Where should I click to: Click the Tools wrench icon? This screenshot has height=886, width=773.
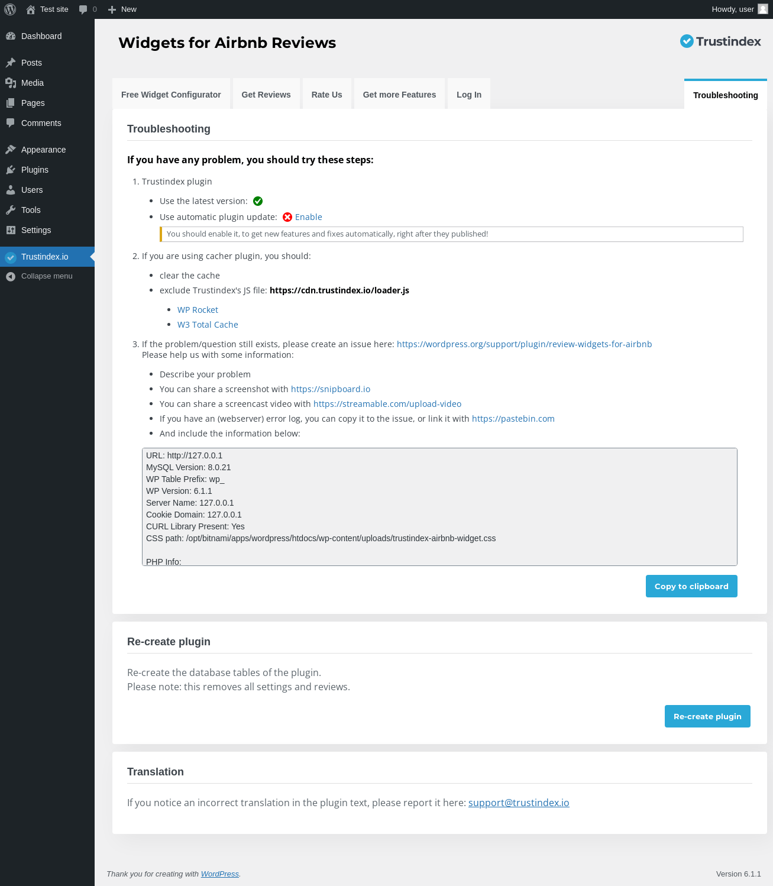point(11,210)
